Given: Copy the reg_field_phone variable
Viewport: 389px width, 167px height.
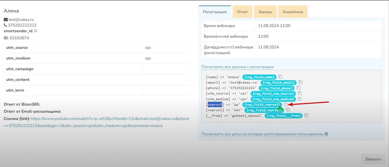Looking at the screenshot, I should click(299, 88).
